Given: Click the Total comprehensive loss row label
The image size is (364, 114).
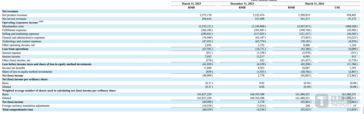Looking at the screenshot, I should [x=17, y=110].
